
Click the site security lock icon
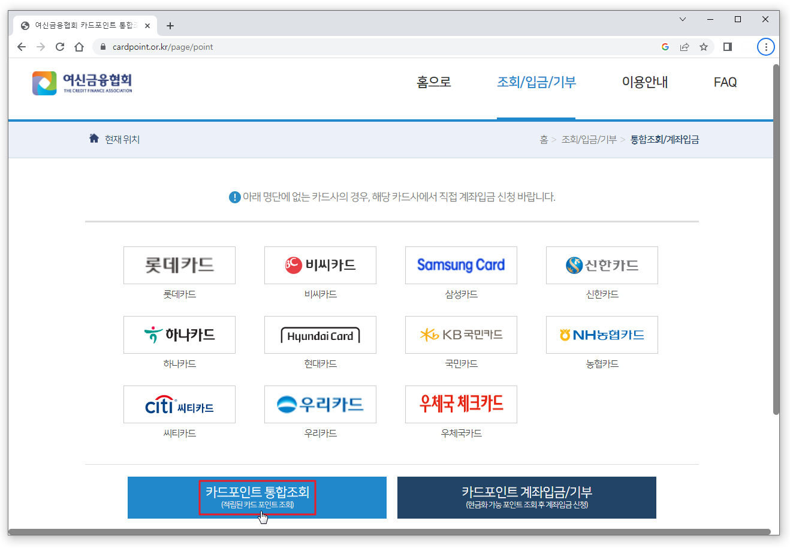103,47
